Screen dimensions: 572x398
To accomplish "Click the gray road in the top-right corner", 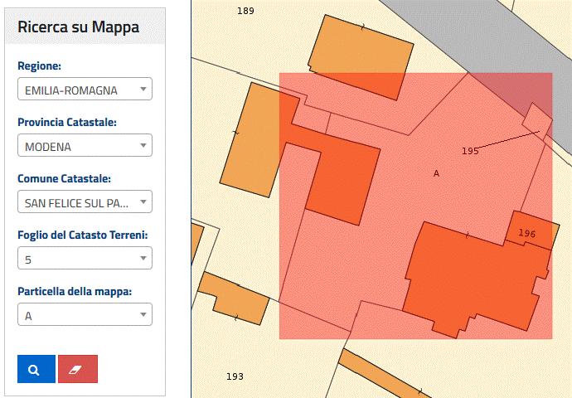I will coord(497,33).
